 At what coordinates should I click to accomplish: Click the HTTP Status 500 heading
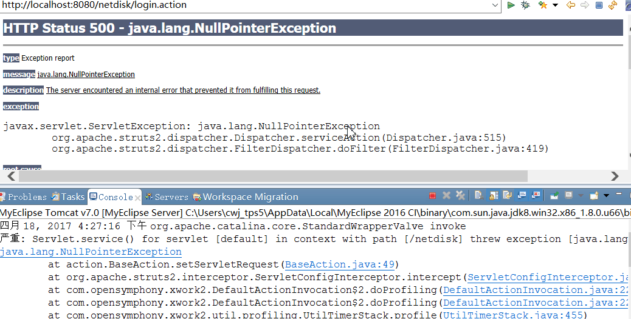[170, 28]
